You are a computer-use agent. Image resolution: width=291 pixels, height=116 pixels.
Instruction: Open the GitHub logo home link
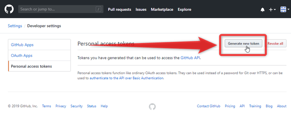pyautogui.click(x=9, y=9)
